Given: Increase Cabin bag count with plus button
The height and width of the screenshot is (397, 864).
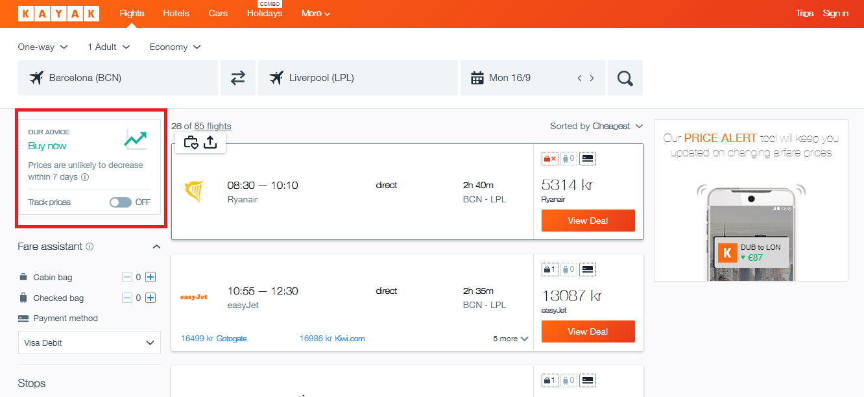Looking at the screenshot, I should point(150,278).
